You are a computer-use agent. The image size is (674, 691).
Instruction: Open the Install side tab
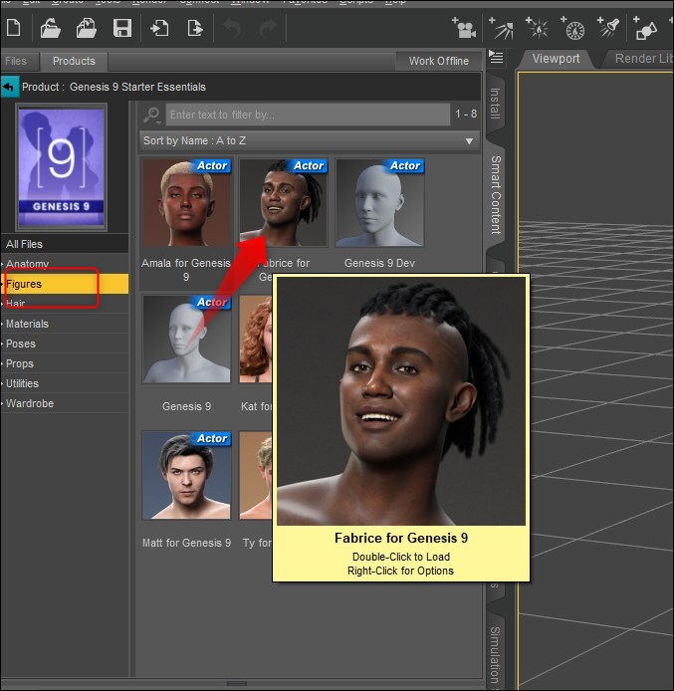[x=495, y=104]
